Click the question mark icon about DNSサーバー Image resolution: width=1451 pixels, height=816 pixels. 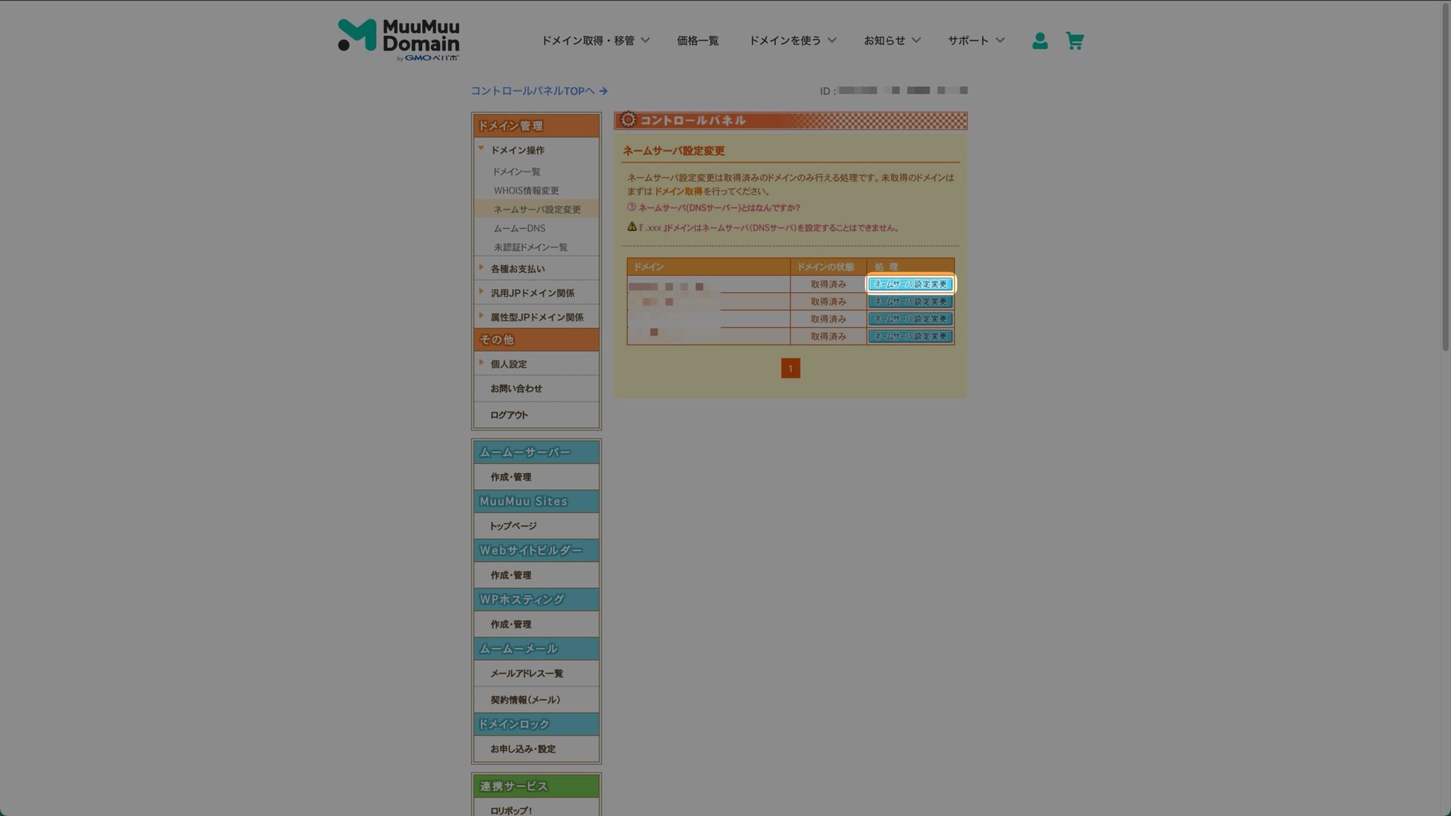pos(630,208)
